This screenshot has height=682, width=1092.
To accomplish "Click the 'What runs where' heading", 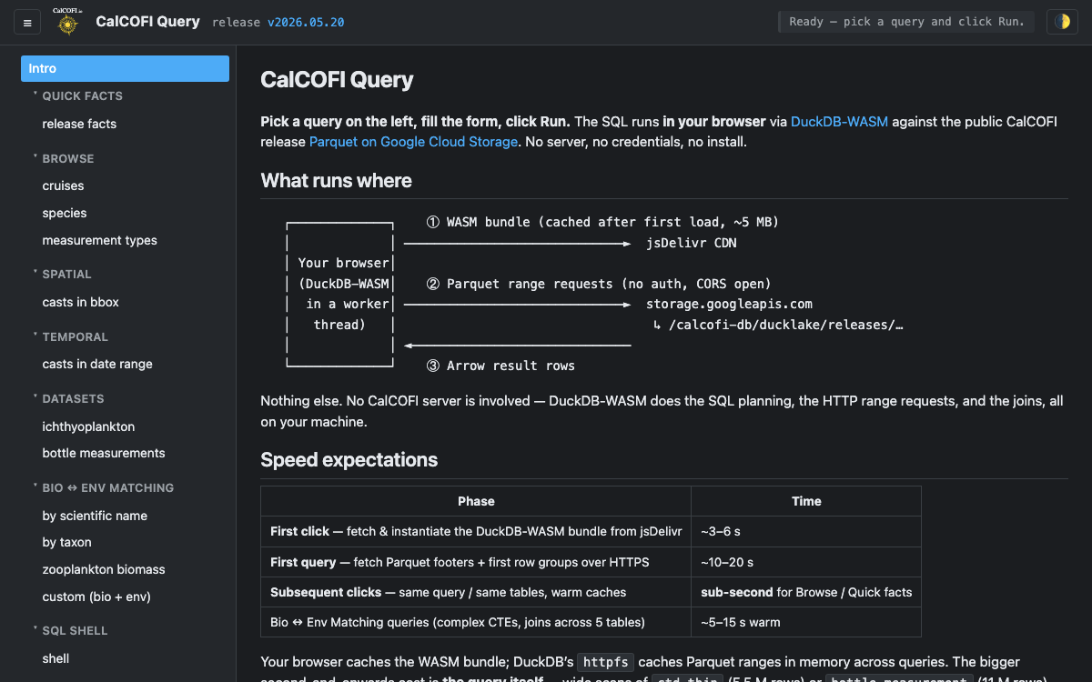I will [x=336, y=180].
